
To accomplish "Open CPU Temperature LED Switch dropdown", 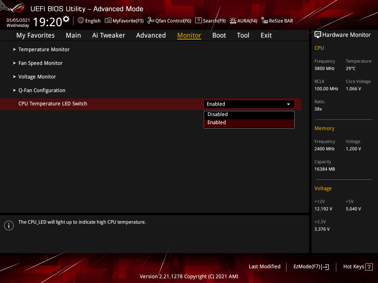I will (x=249, y=104).
